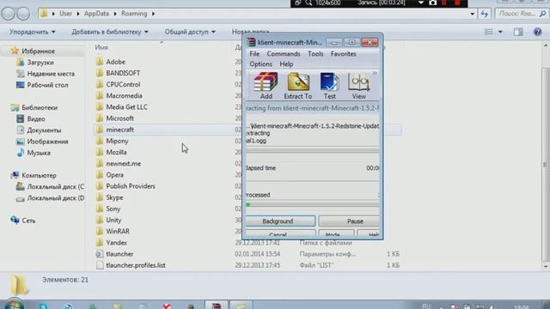Viewport: 550px width, 309px height.
Task: Click the Explorer search field
Action: (521, 14)
